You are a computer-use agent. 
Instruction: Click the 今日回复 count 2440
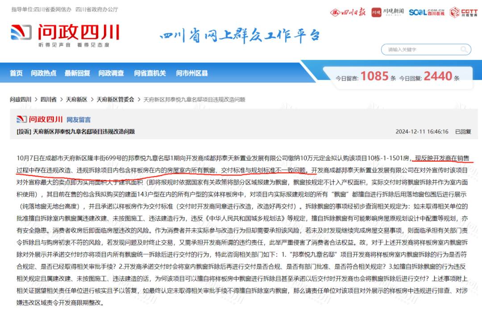438,76
